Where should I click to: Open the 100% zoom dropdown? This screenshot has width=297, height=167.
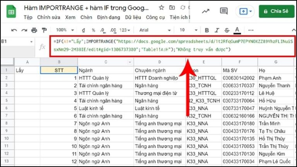(x=65, y=30)
